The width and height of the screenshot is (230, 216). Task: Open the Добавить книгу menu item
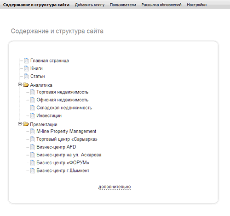pyautogui.click(x=90, y=5)
